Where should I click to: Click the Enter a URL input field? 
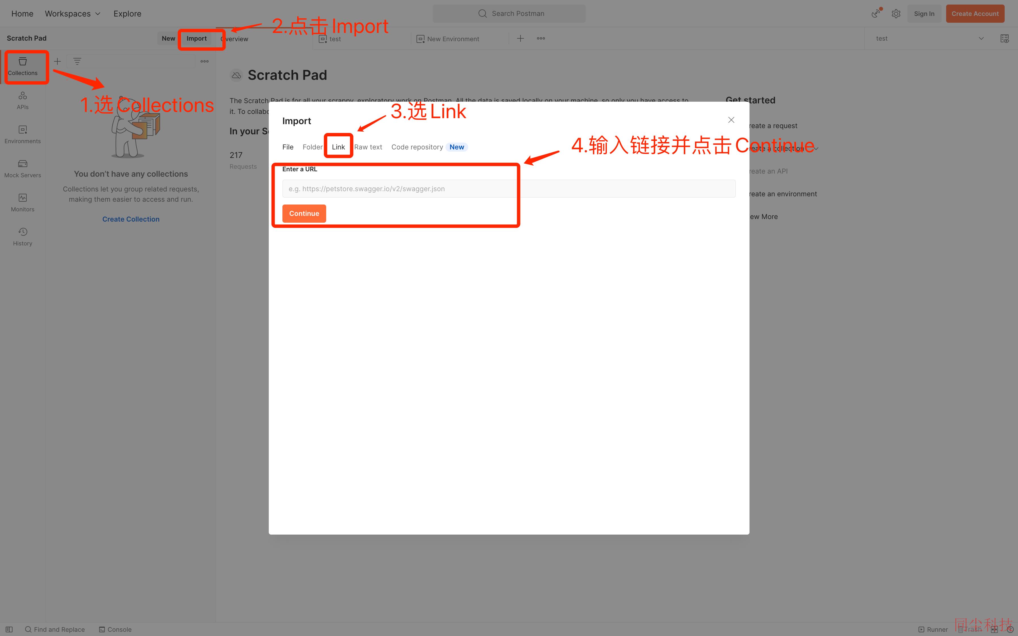[x=509, y=188]
